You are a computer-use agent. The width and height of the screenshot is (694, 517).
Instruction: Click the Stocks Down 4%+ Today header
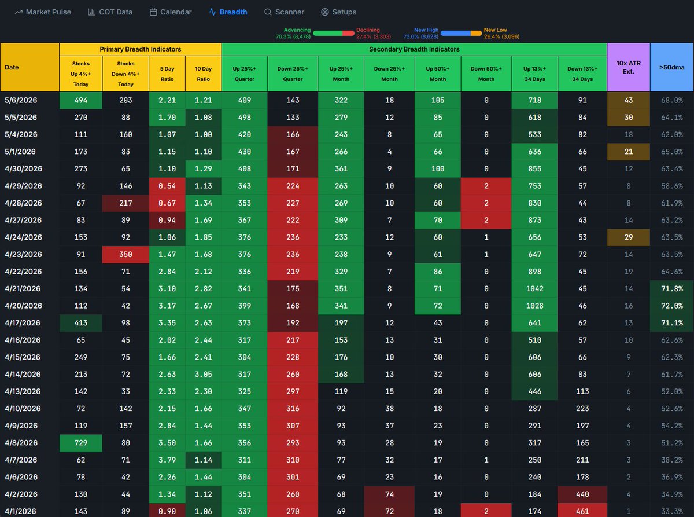click(x=125, y=74)
